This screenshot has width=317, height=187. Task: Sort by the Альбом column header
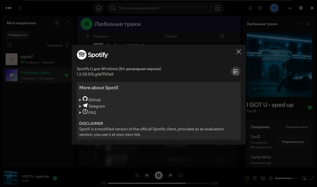[171, 36]
